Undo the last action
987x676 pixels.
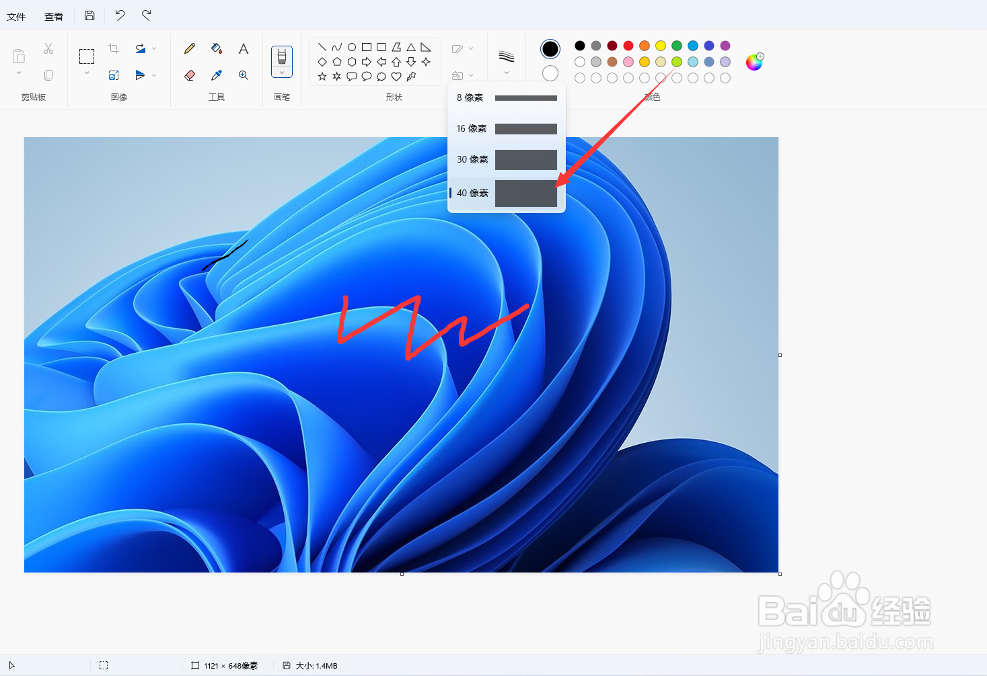pyautogui.click(x=120, y=15)
